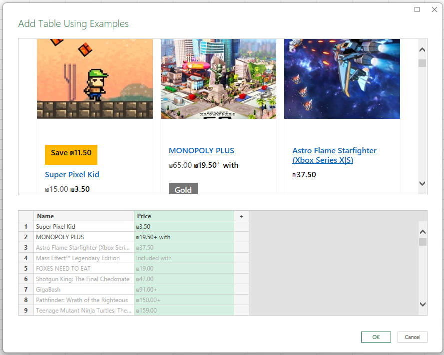Cancel the Add Table dialog

[x=412, y=337]
